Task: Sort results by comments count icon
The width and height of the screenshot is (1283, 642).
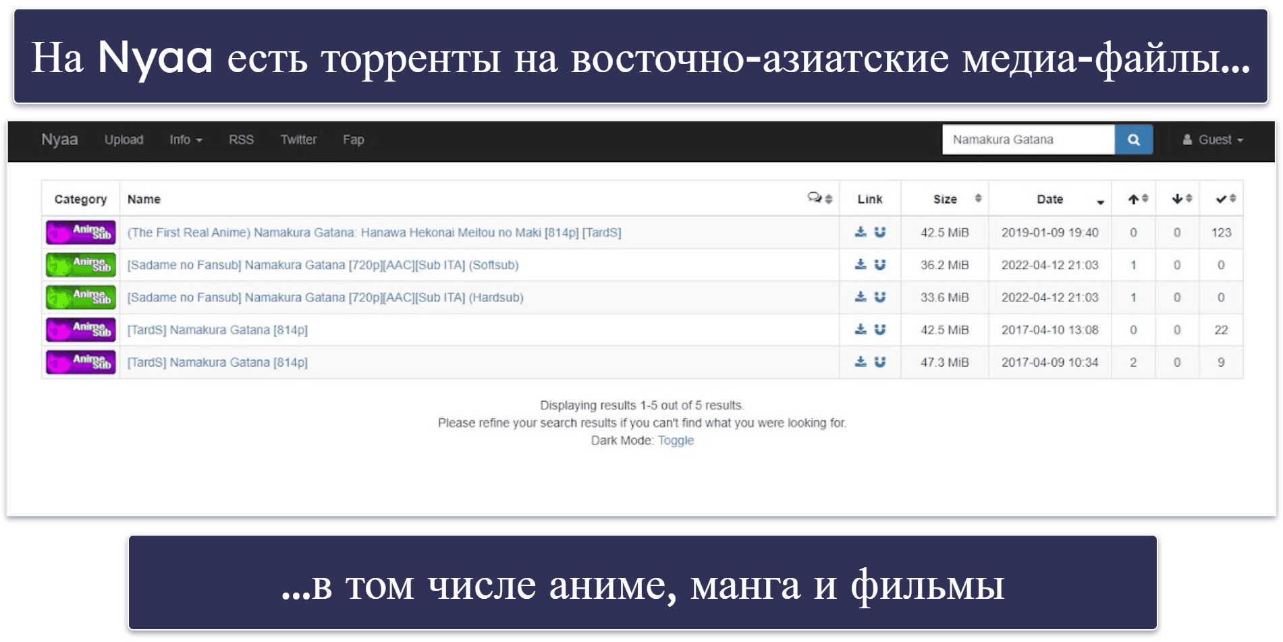Action: click(x=819, y=198)
